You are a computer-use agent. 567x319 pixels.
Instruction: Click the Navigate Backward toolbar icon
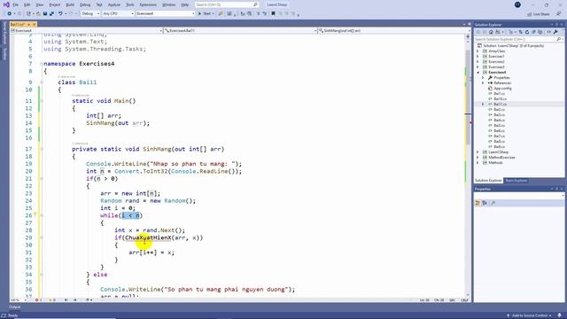pos(9,14)
